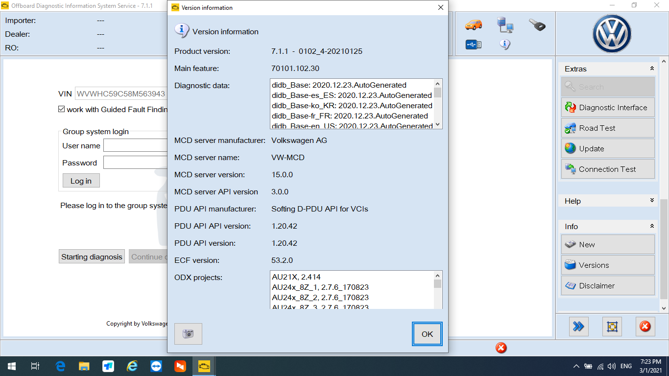
Task: Toggle work with Guided Fault Finding checkbox
Action: pyautogui.click(x=62, y=109)
